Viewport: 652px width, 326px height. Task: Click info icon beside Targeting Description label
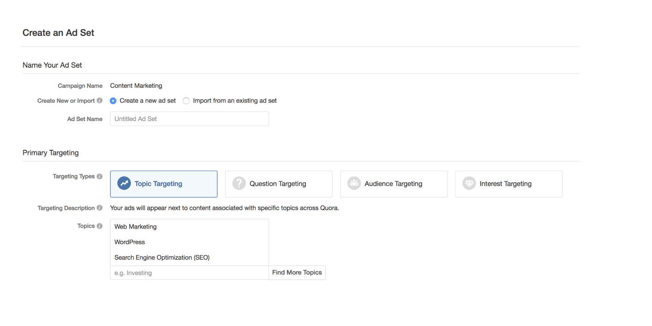click(99, 208)
